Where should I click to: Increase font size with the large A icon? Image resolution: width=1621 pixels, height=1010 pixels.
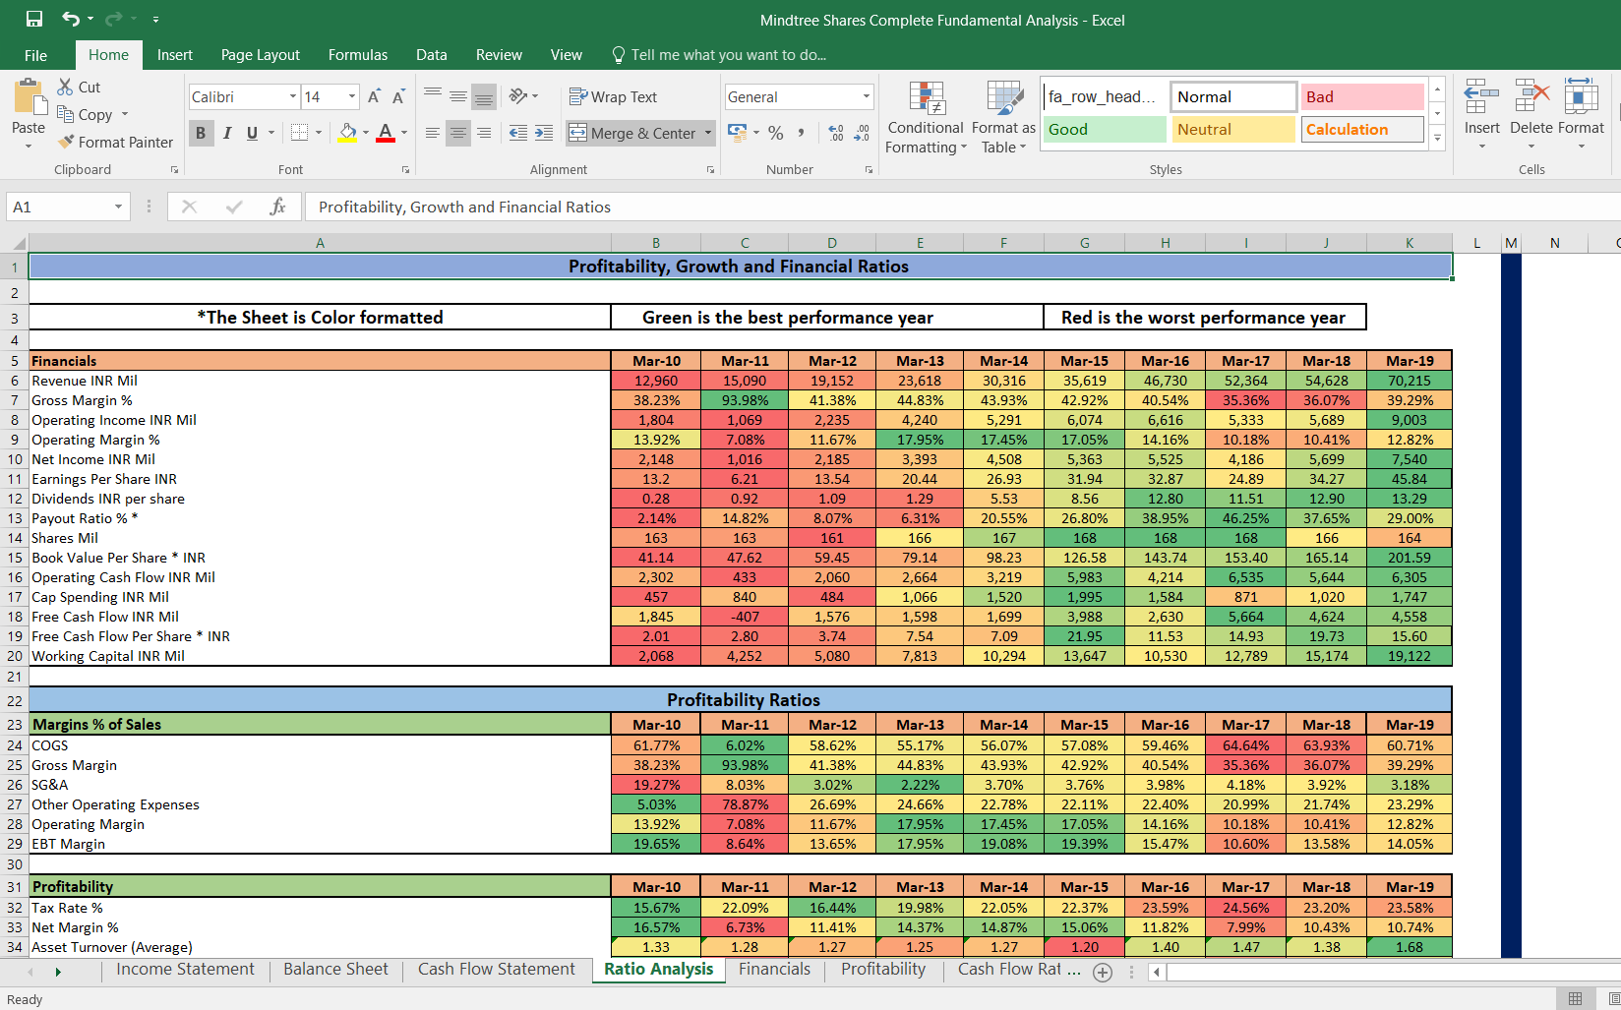pyautogui.click(x=374, y=96)
